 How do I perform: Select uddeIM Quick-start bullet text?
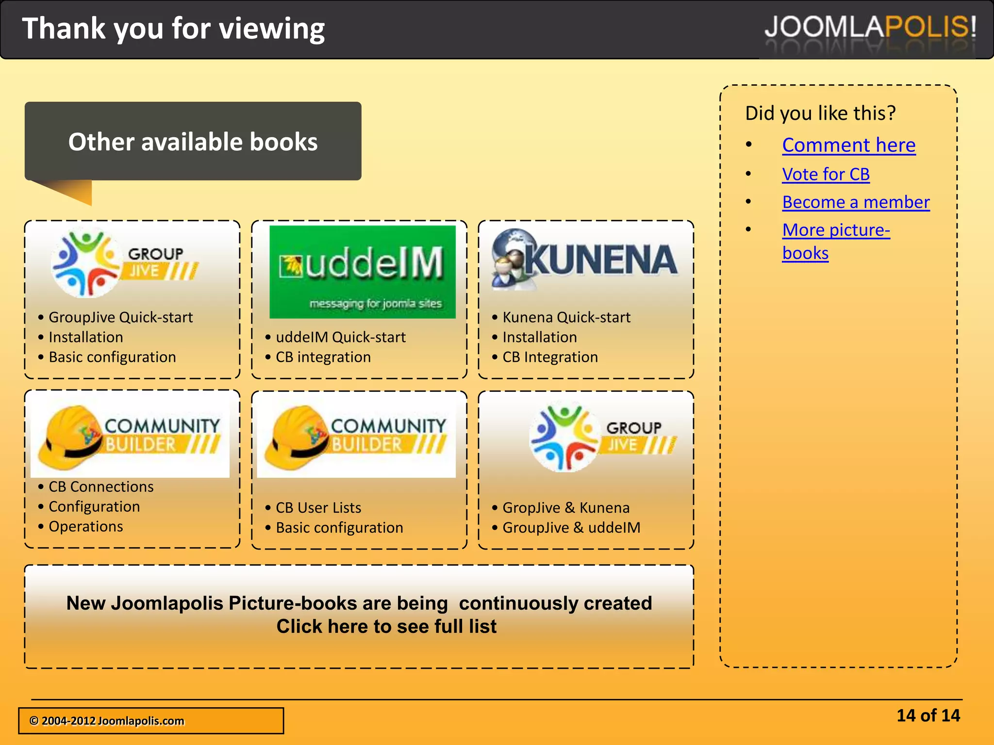click(x=341, y=337)
